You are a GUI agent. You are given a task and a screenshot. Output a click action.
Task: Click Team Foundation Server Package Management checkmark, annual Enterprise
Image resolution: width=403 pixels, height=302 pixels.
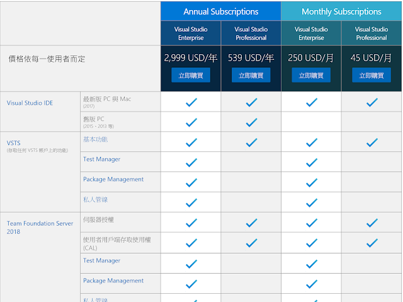point(191,284)
